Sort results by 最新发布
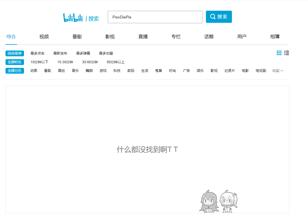Image resolution: width=308 pixels, height=216 pixels. pyautogui.click(x=60, y=53)
